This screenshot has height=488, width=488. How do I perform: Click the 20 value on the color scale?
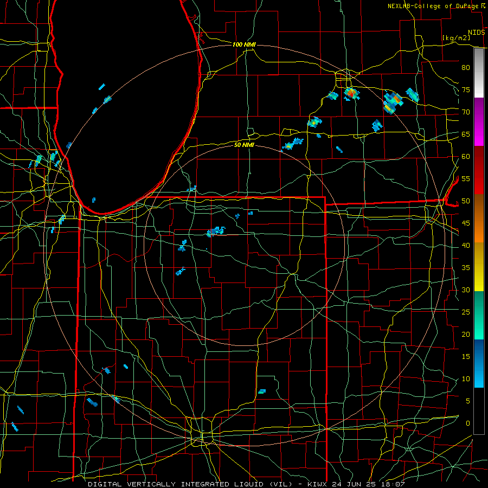click(466, 334)
